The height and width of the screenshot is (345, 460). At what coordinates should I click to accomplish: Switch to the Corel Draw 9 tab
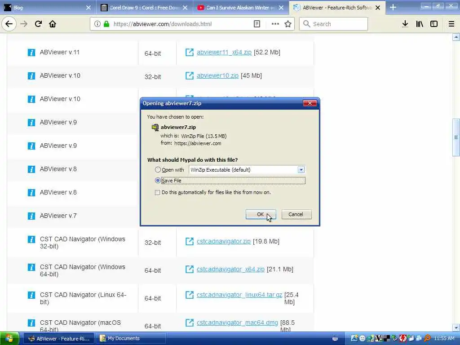pyautogui.click(x=144, y=8)
